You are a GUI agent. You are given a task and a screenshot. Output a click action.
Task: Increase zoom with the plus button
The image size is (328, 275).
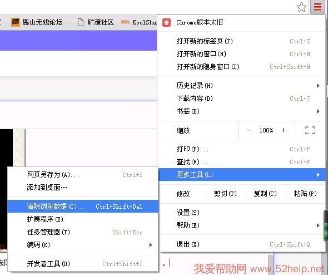pyautogui.click(x=284, y=130)
